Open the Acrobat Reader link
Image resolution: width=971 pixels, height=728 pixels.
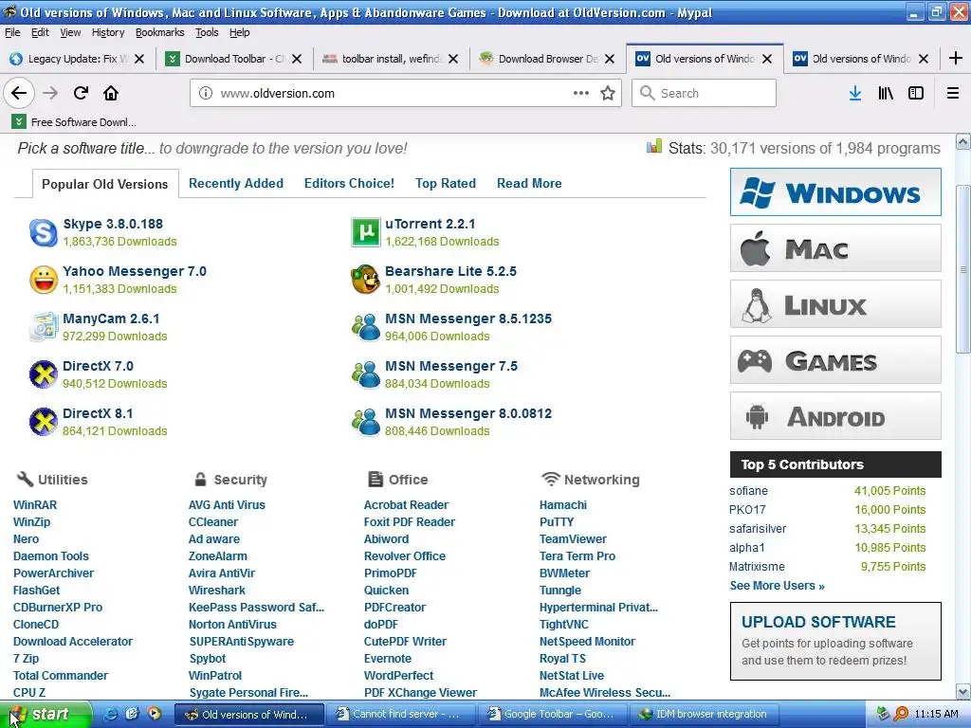(x=406, y=504)
